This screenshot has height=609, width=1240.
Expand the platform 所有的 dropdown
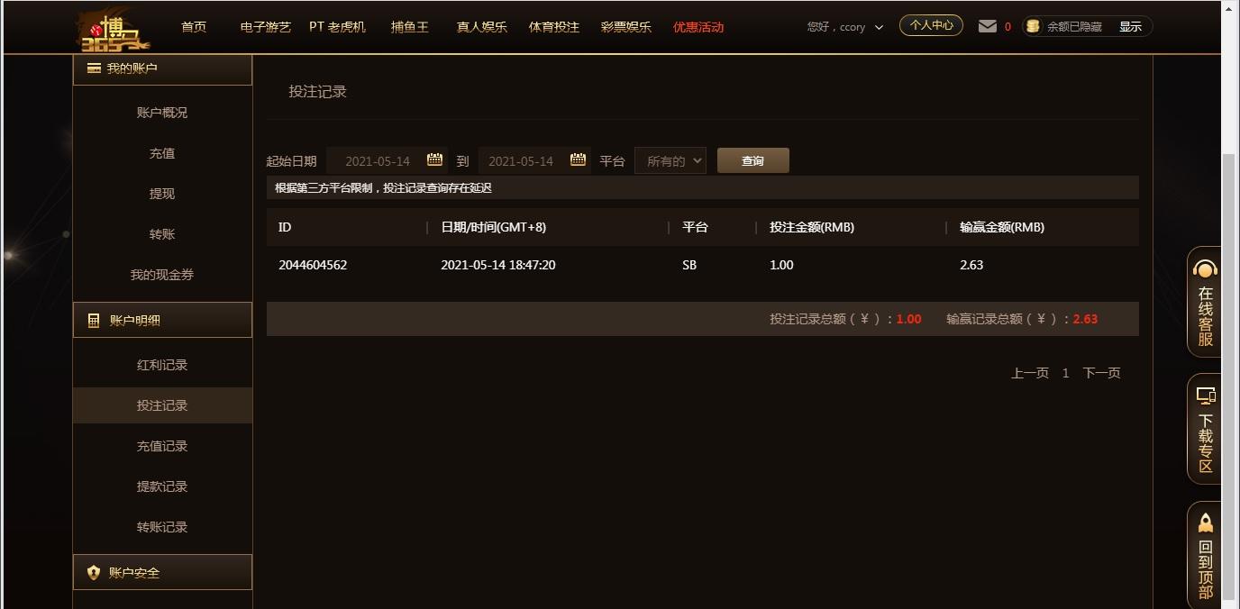point(670,161)
